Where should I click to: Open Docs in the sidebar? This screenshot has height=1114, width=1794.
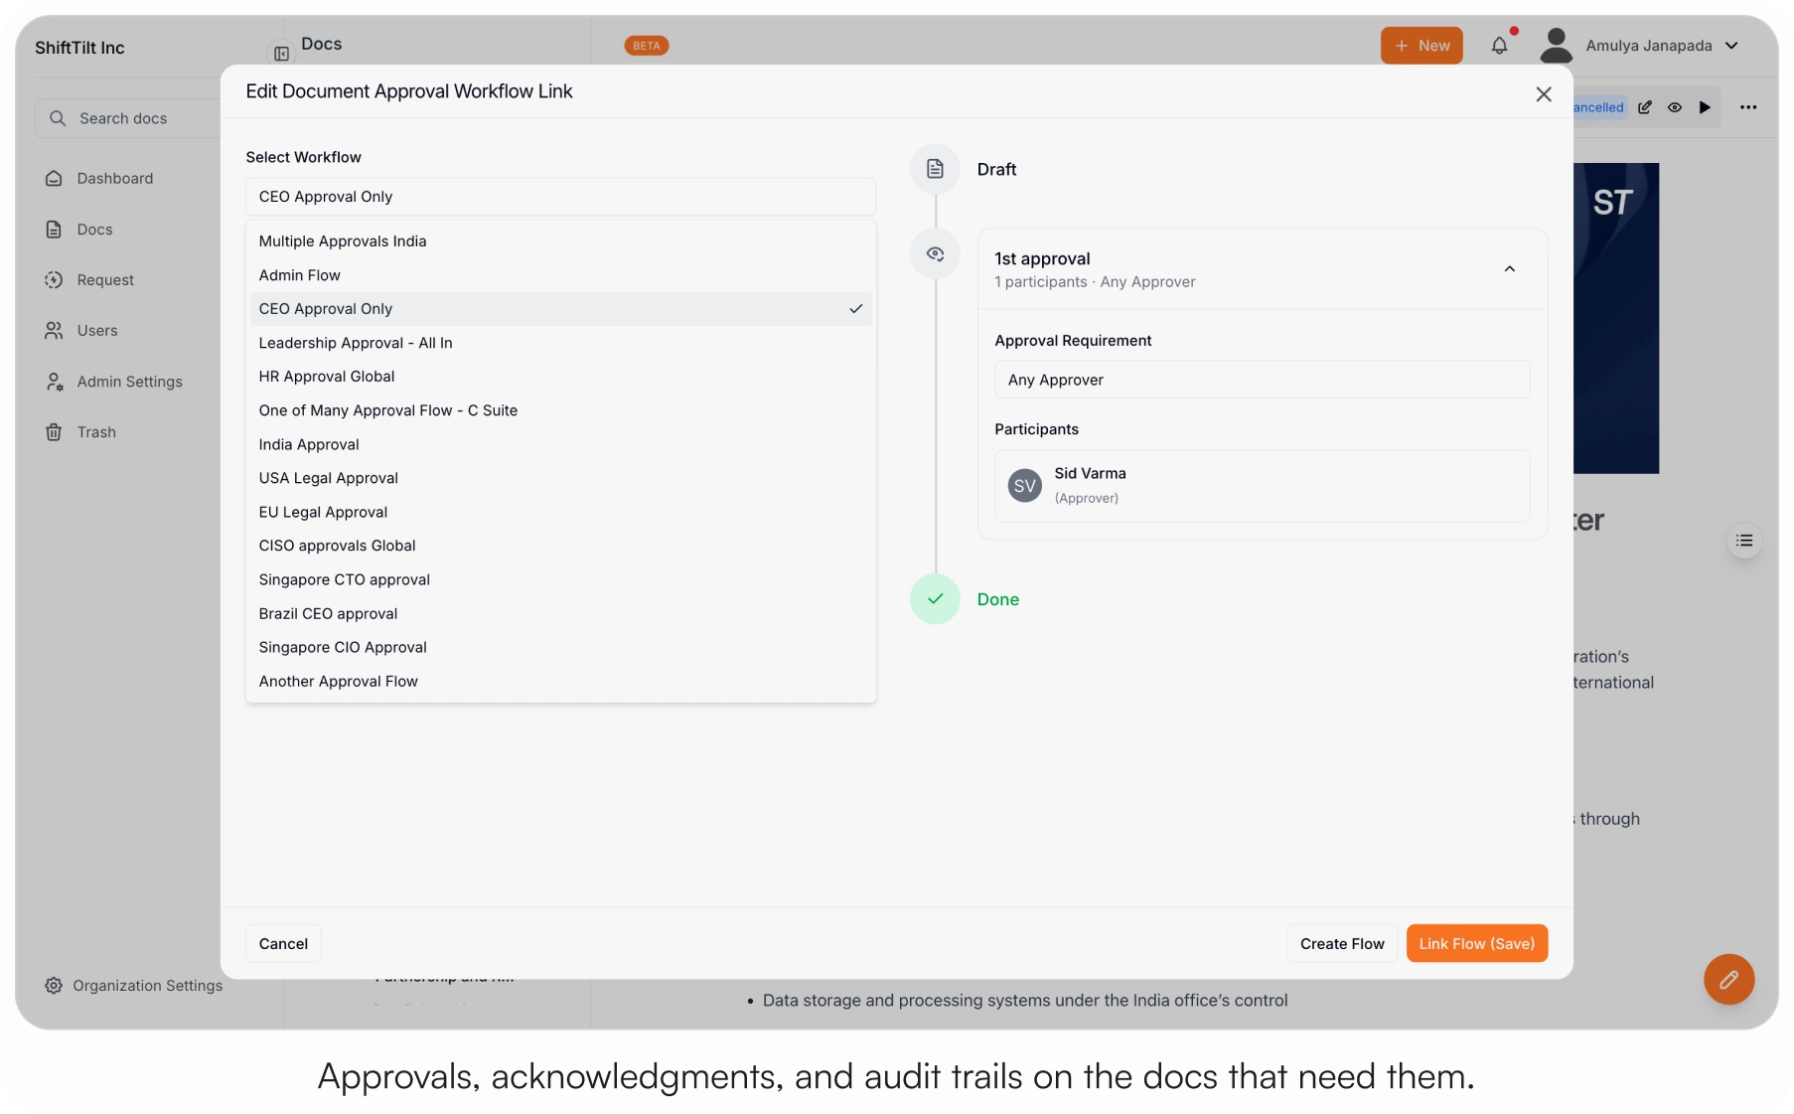[x=79, y=230]
